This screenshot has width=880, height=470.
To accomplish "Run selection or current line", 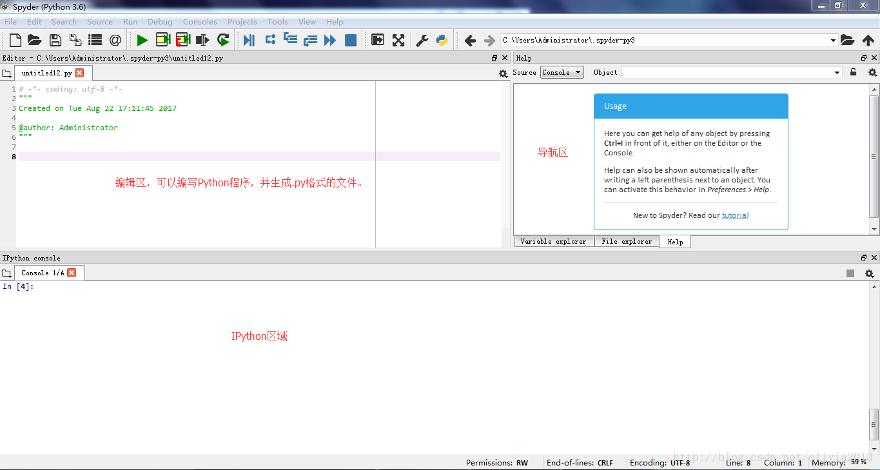I will coord(203,40).
